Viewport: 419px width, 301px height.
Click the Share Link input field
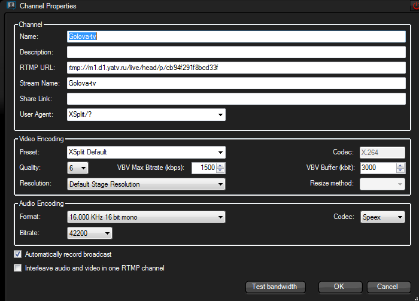(x=236, y=99)
